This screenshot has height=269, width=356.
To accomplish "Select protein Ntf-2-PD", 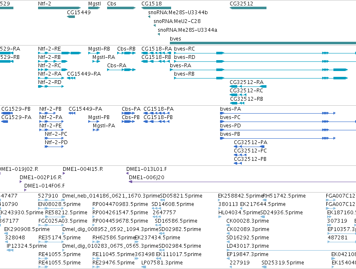I will pyautogui.click(x=54, y=147).
